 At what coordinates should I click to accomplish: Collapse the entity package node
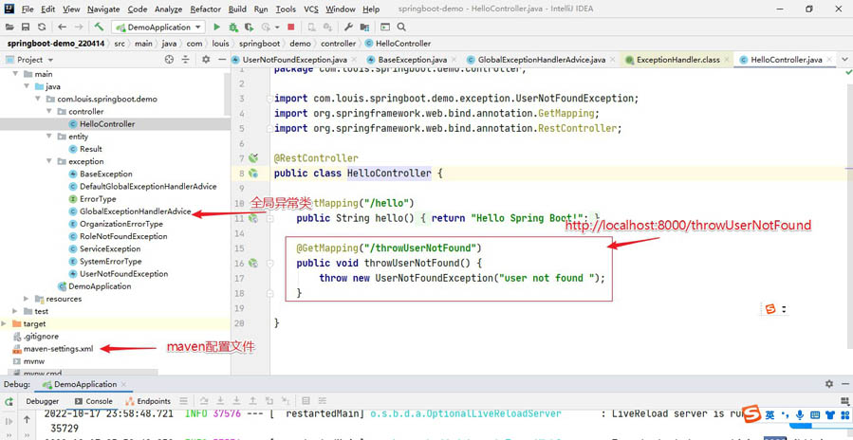pyautogui.click(x=50, y=137)
